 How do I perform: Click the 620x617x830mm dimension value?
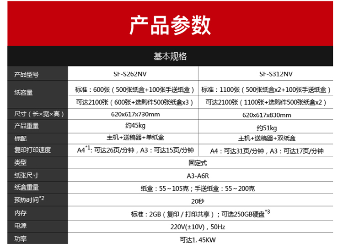[267, 115]
